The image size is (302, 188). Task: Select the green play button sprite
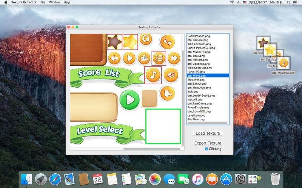129,100
